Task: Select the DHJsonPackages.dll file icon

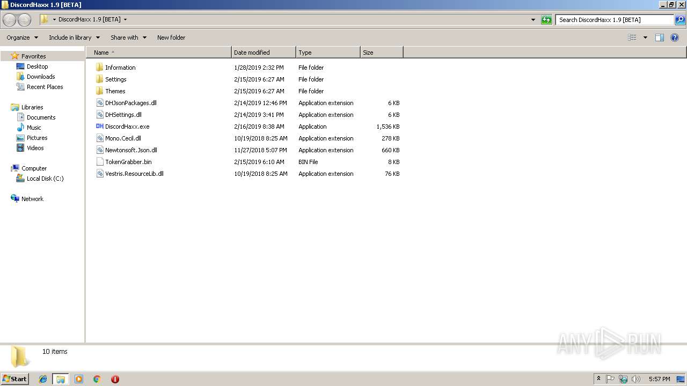Action: 99,103
